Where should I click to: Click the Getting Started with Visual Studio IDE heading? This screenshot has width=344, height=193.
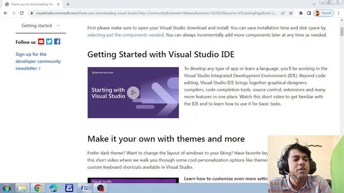(x=161, y=54)
